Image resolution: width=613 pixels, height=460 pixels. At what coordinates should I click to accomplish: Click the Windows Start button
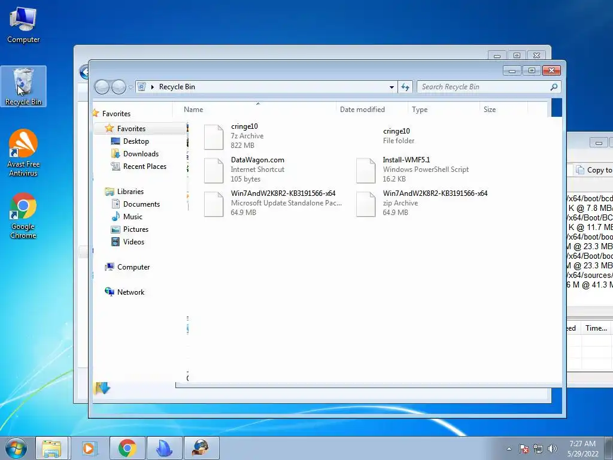(x=16, y=448)
